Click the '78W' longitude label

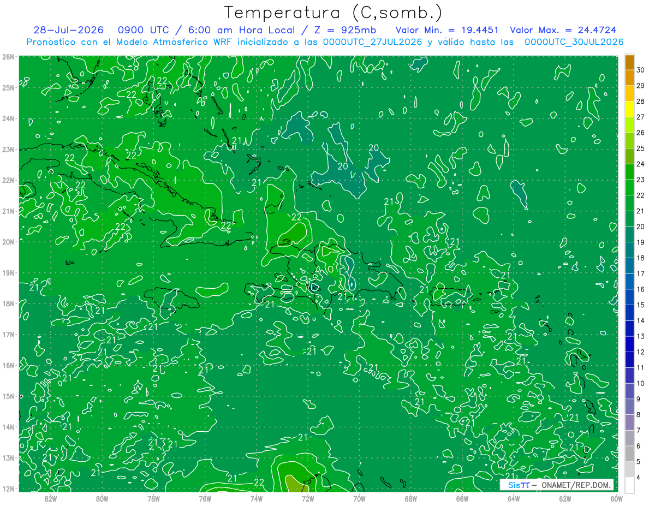point(153,498)
